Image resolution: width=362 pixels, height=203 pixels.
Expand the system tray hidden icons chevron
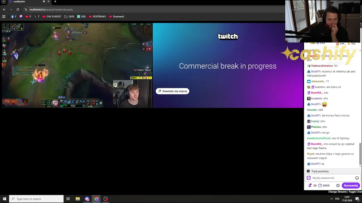click(332, 199)
